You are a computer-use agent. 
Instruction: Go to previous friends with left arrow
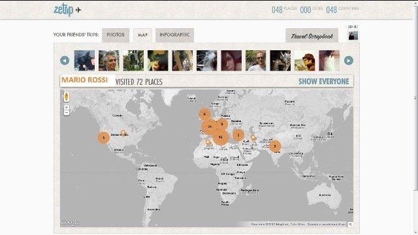point(65,61)
